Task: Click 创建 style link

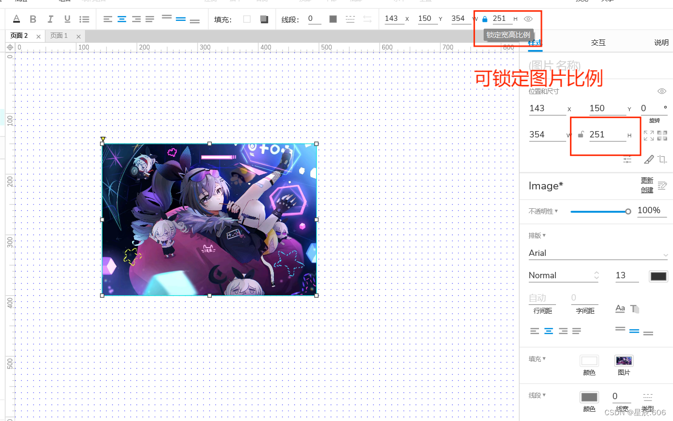Action: point(647,190)
